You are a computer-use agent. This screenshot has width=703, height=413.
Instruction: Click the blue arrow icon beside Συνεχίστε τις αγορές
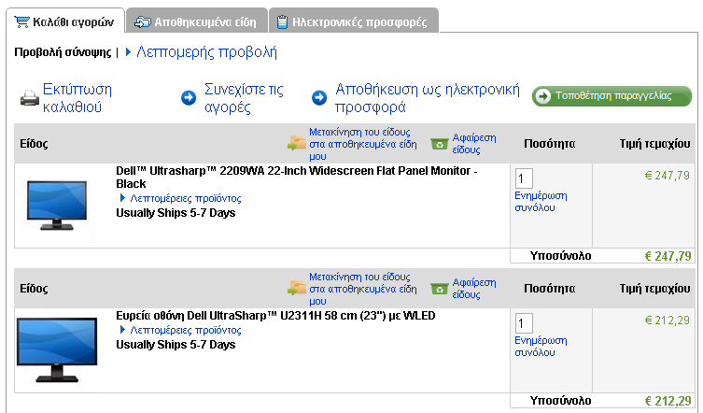[189, 98]
